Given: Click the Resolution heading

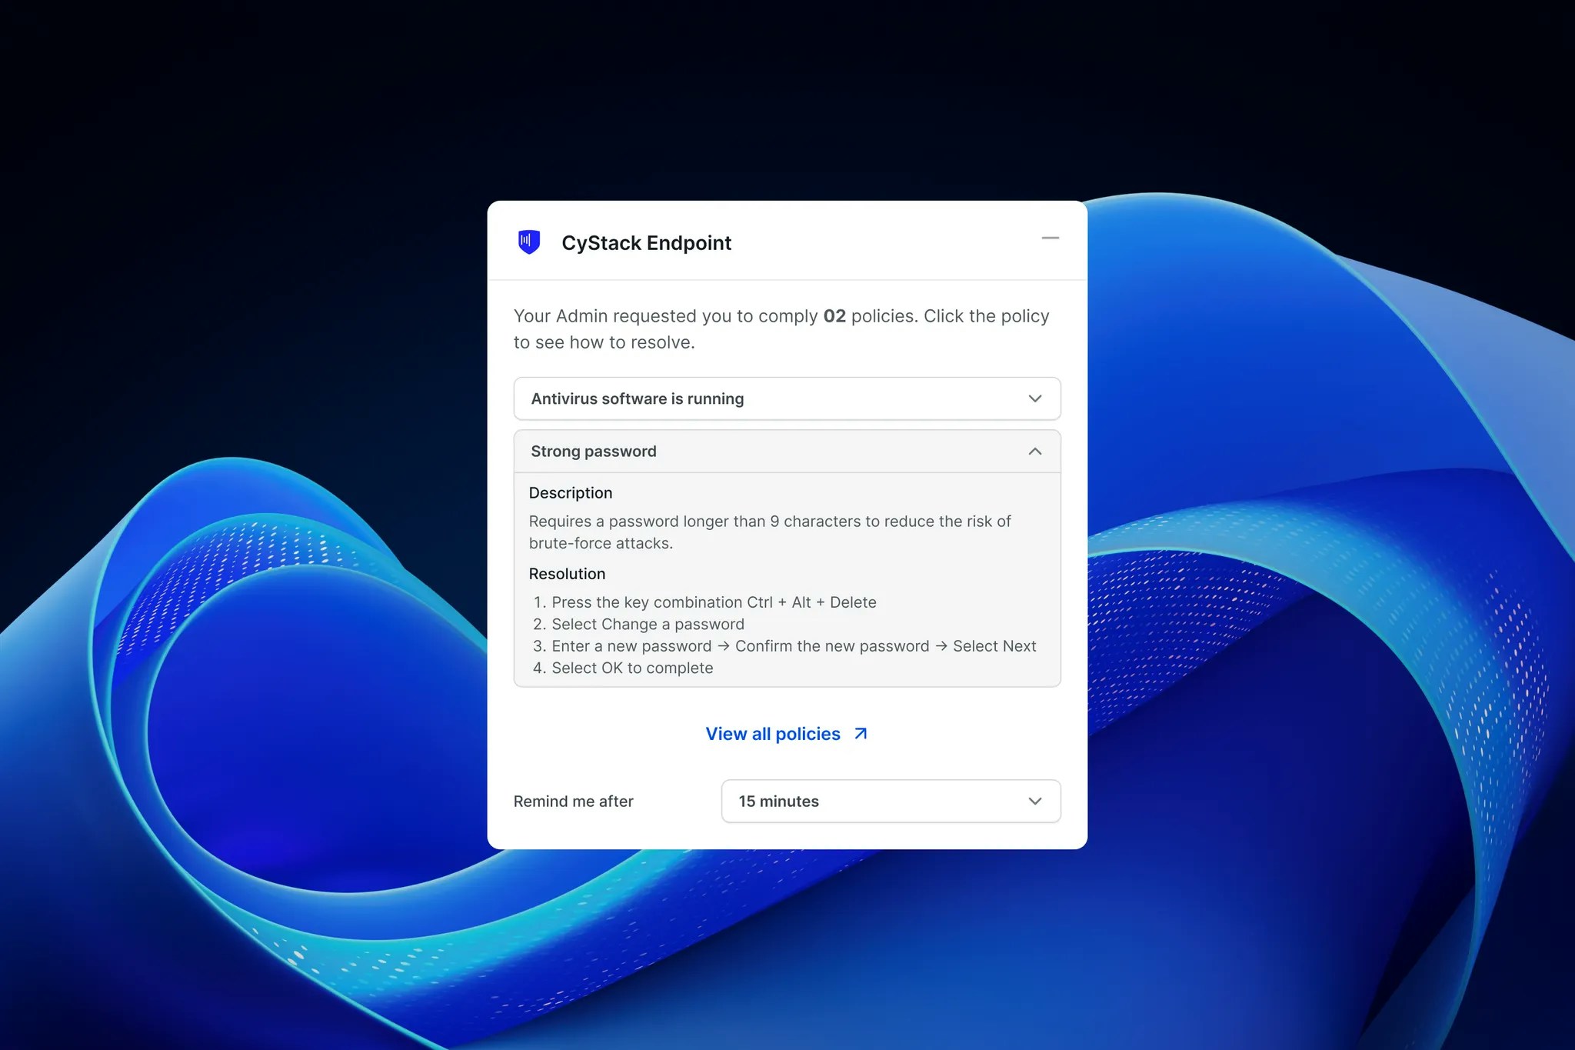Looking at the screenshot, I should click(567, 574).
